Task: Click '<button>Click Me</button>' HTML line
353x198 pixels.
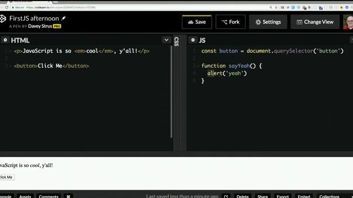Action: [51, 66]
